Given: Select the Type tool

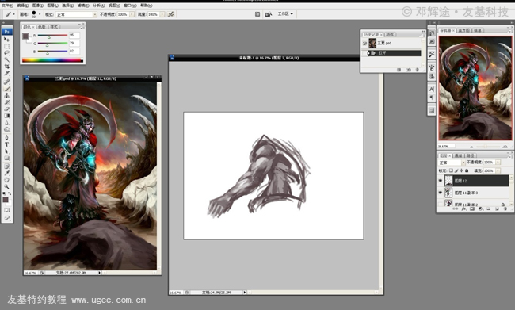Looking at the screenshot, I should click(6, 144).
